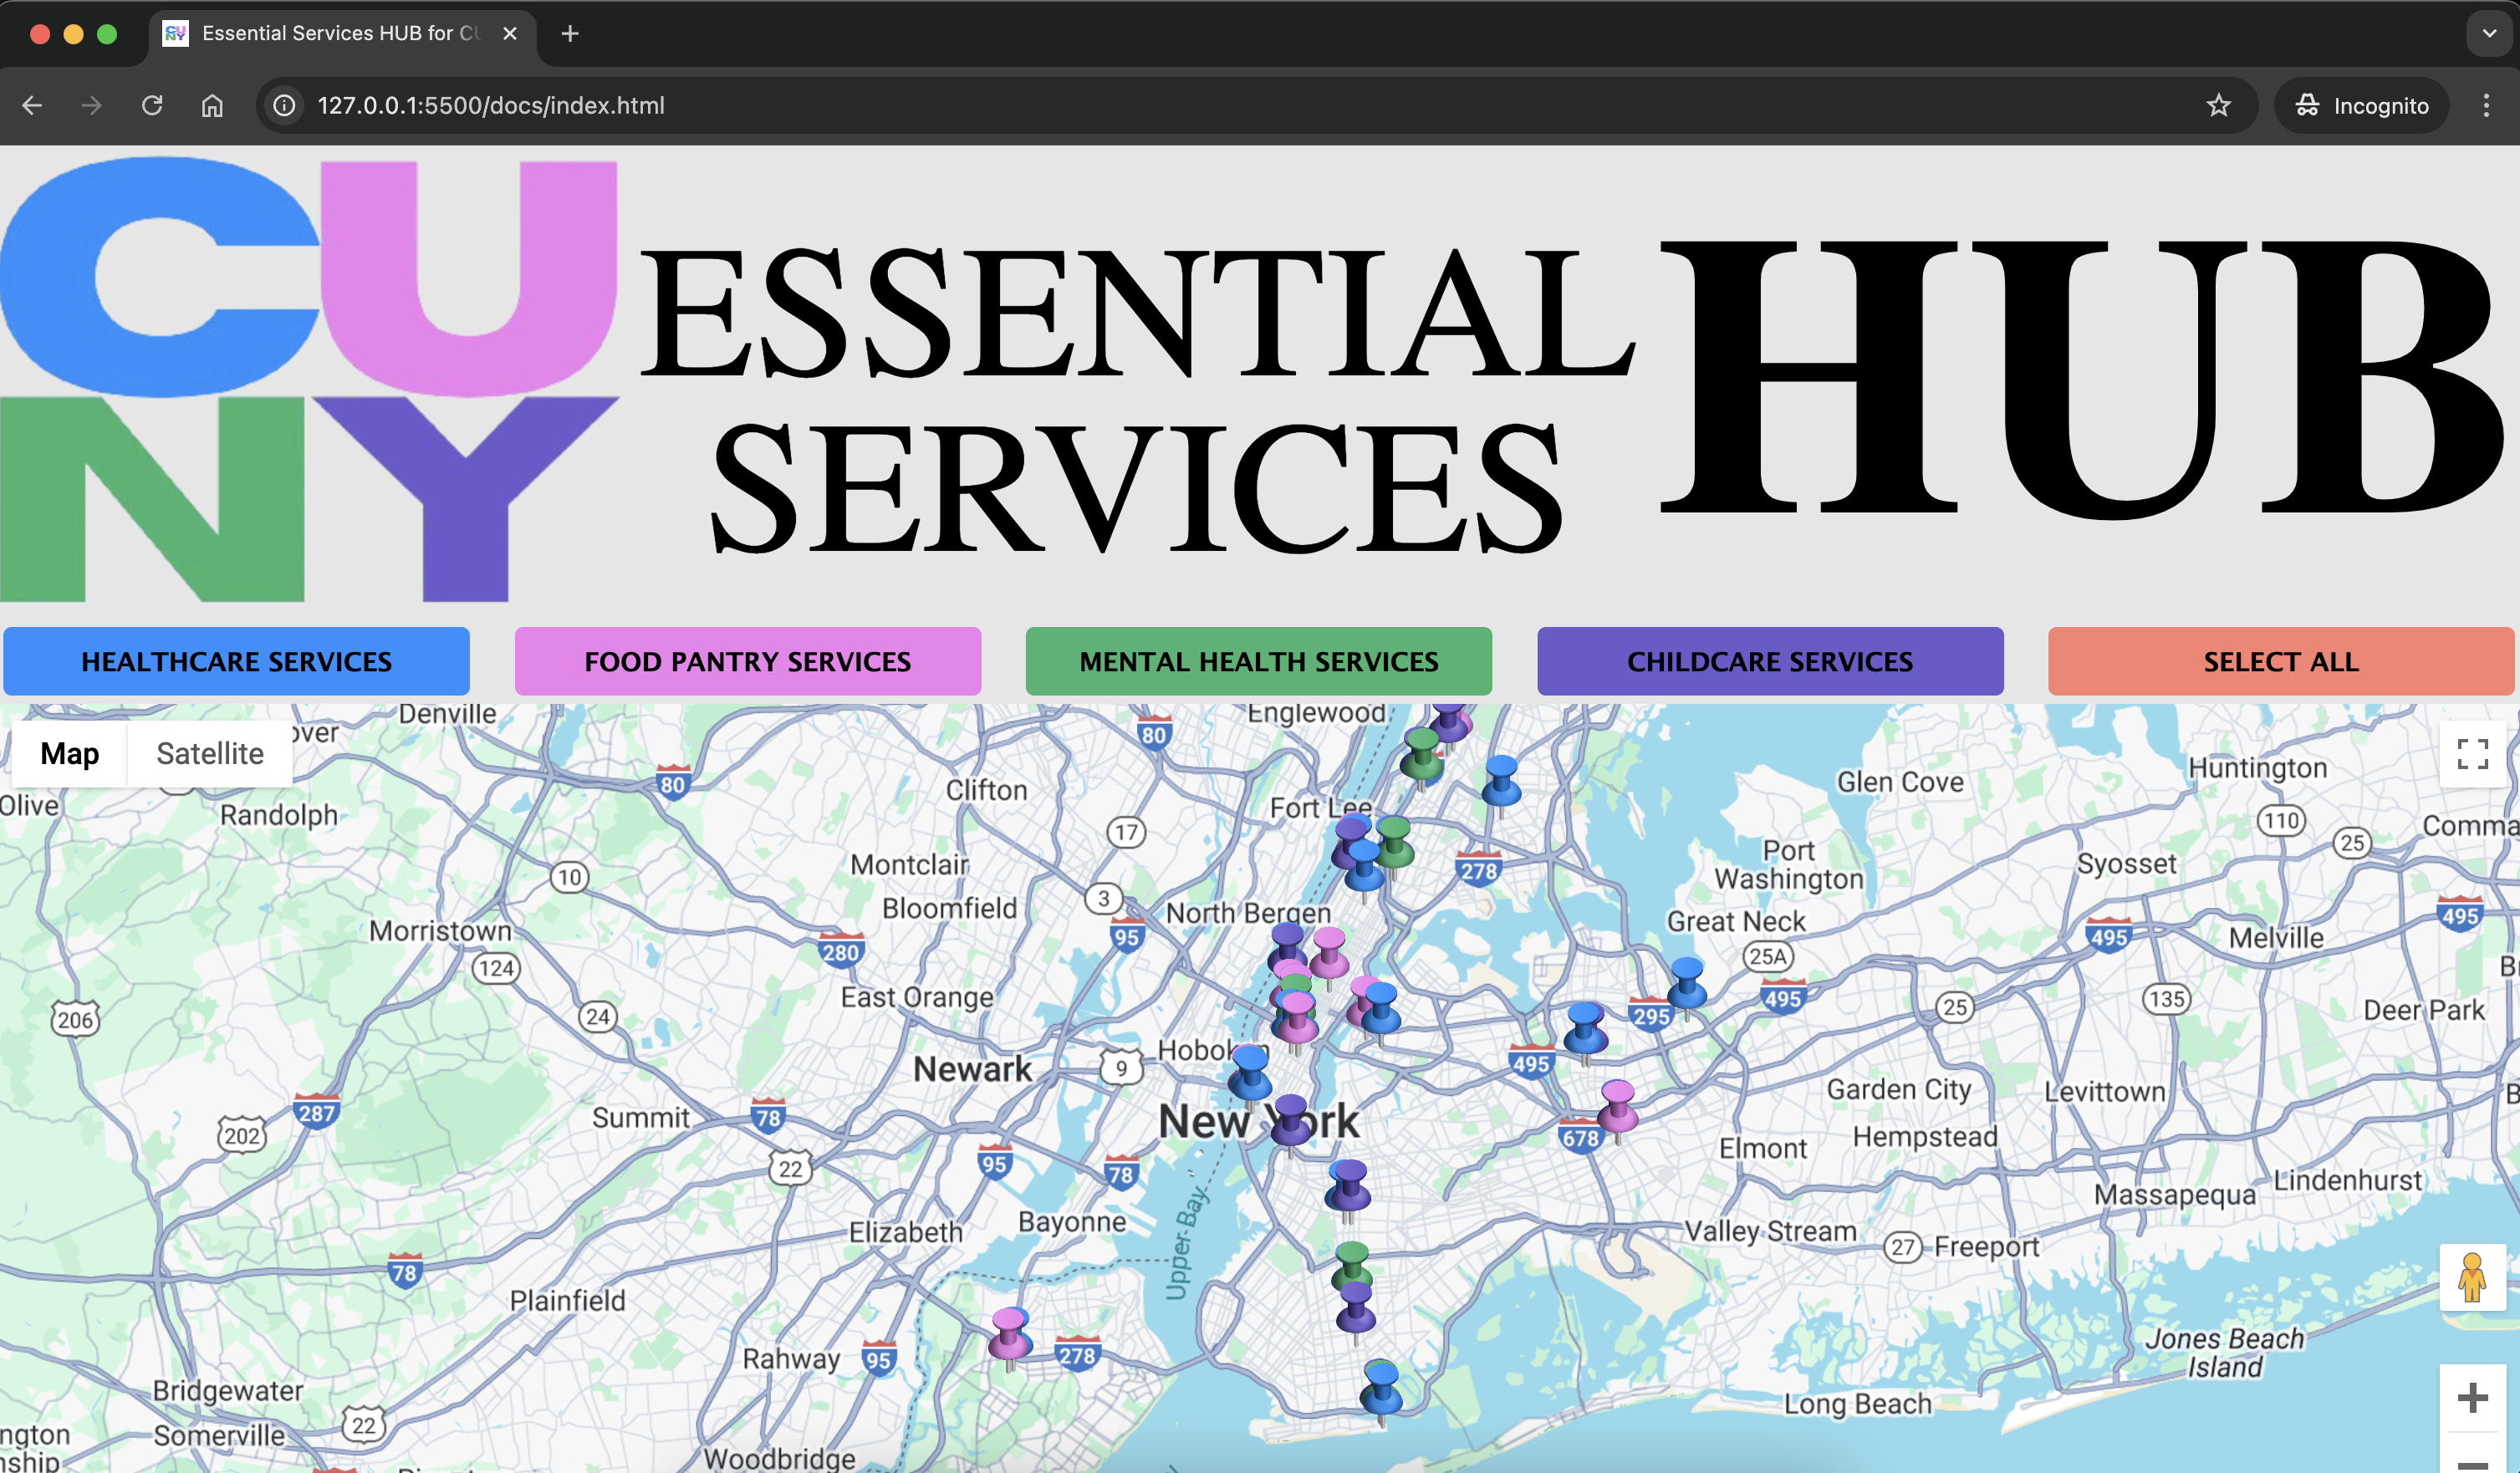The width and height of the screenshot is (2520, 1473).
Task: Select the Map view tab
Action: [69, 753]
